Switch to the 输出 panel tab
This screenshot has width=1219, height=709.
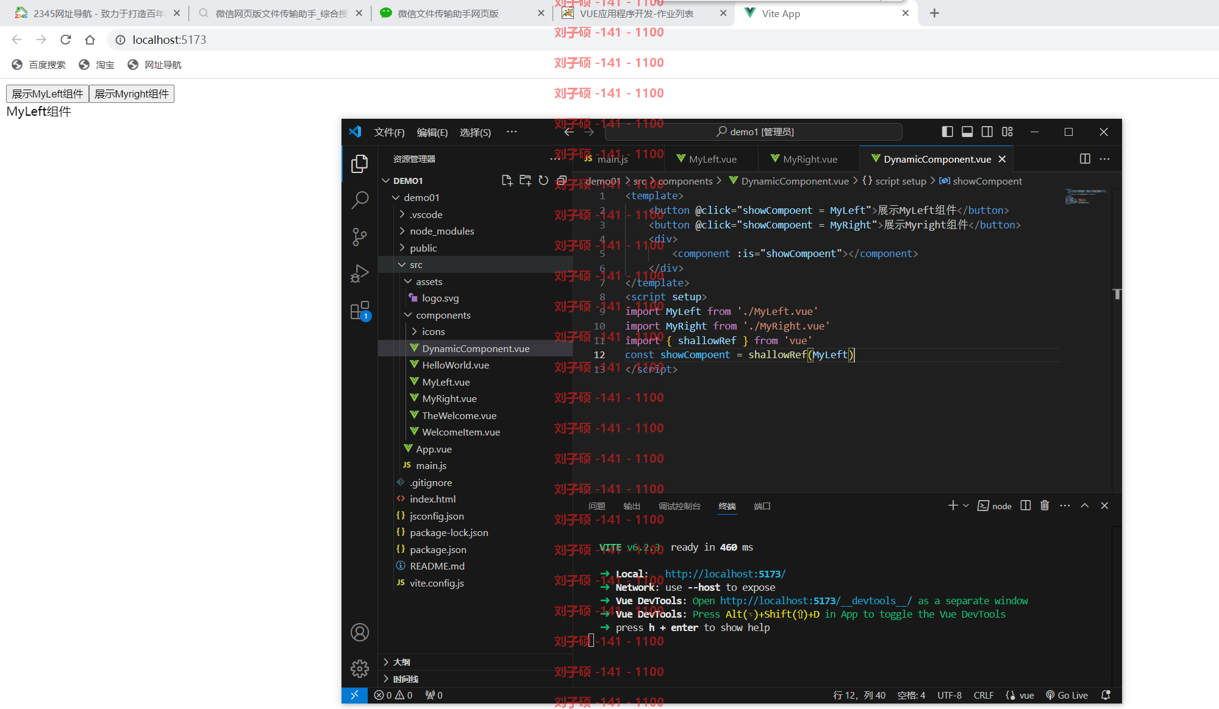632,506
